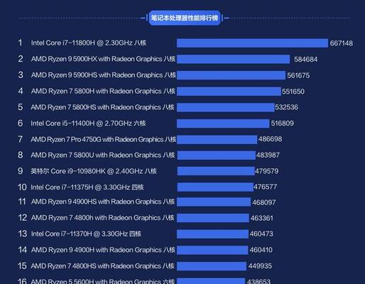Select AMD Ryzen 9 4900HS label
Screen dimensions: 365x284
pos(103,202)
